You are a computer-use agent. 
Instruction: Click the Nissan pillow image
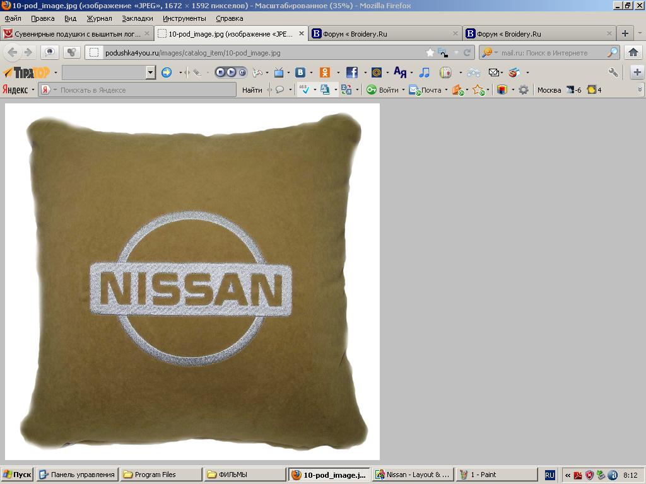coord(192,282)
